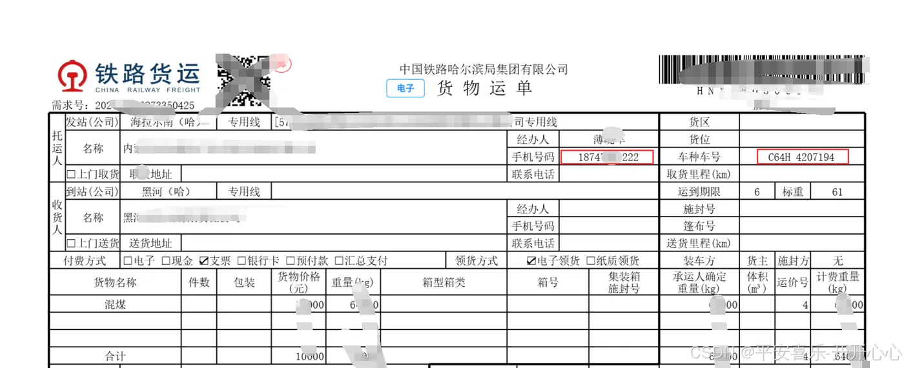Click the China Railway Freight logo
The image size is (904, 368).
(129, 77)
